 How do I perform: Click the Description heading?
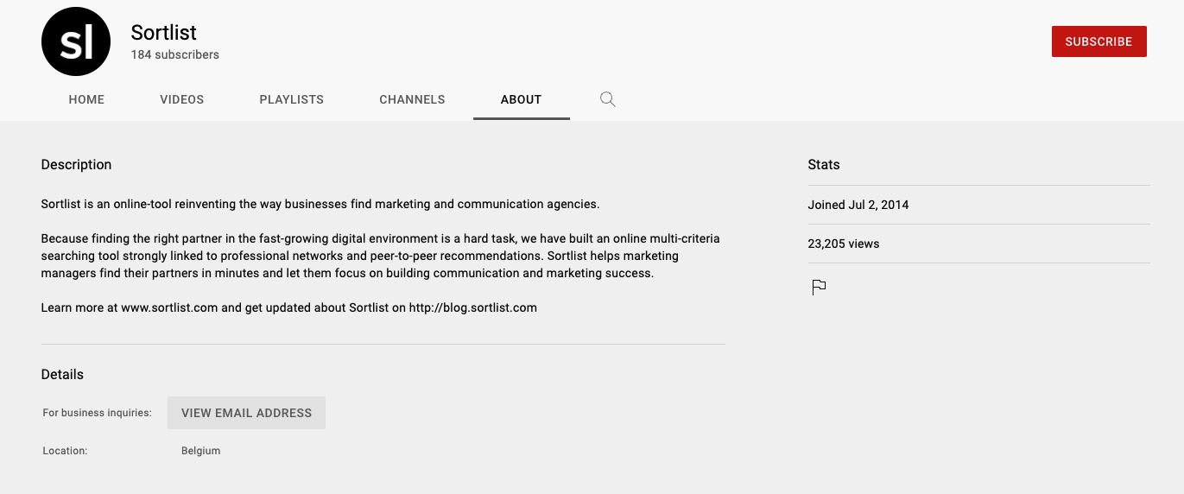point(76,165)
